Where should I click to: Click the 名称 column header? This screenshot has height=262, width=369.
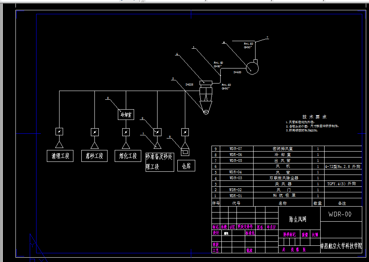[283, 203]
